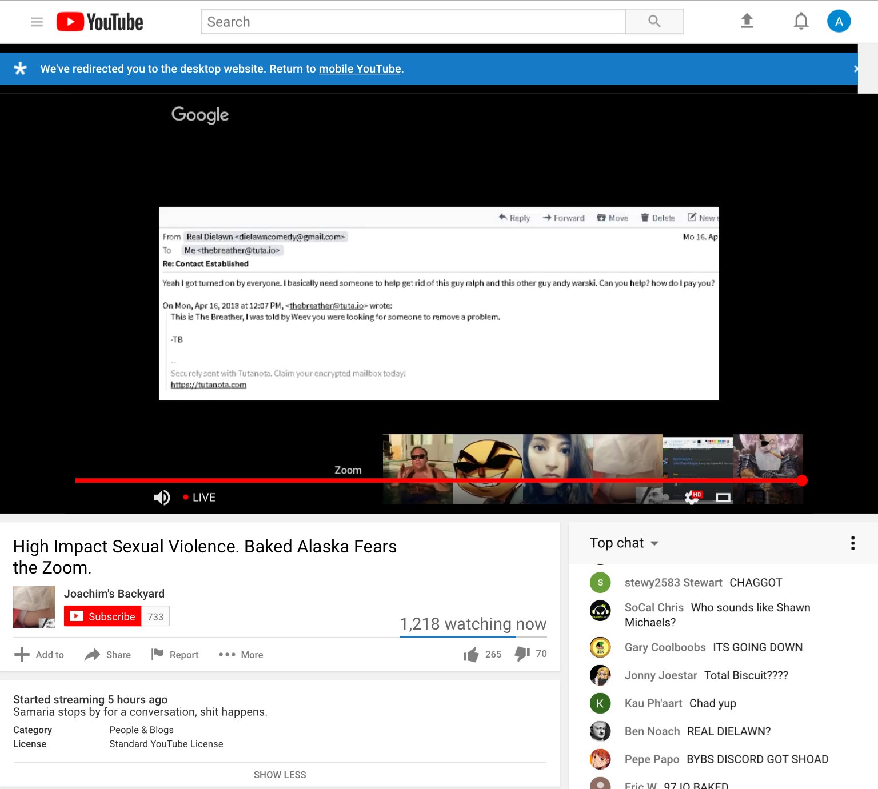Screen dimensions: 878x789
Task: Click the LIVE indicator
Action: pyautogui.click(x=199, y=498)
